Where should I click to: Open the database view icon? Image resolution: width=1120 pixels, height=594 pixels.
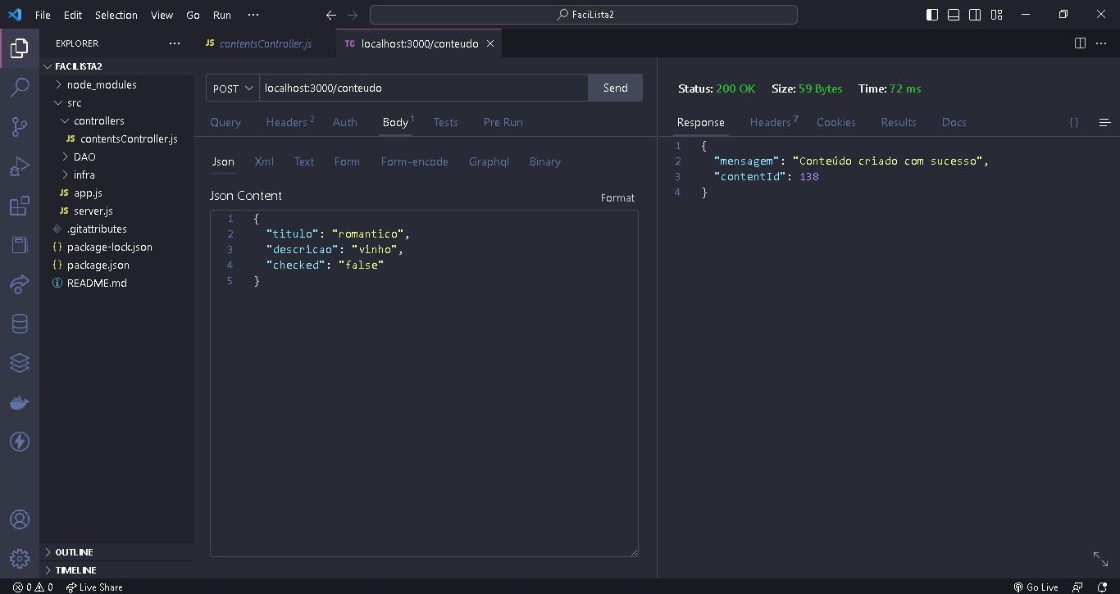pyautogui.click(x=20, y=324)
